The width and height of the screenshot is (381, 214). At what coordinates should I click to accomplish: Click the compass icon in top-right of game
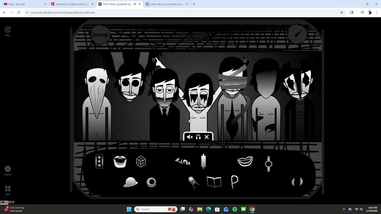pyautogui.click(x=297, y=34)
